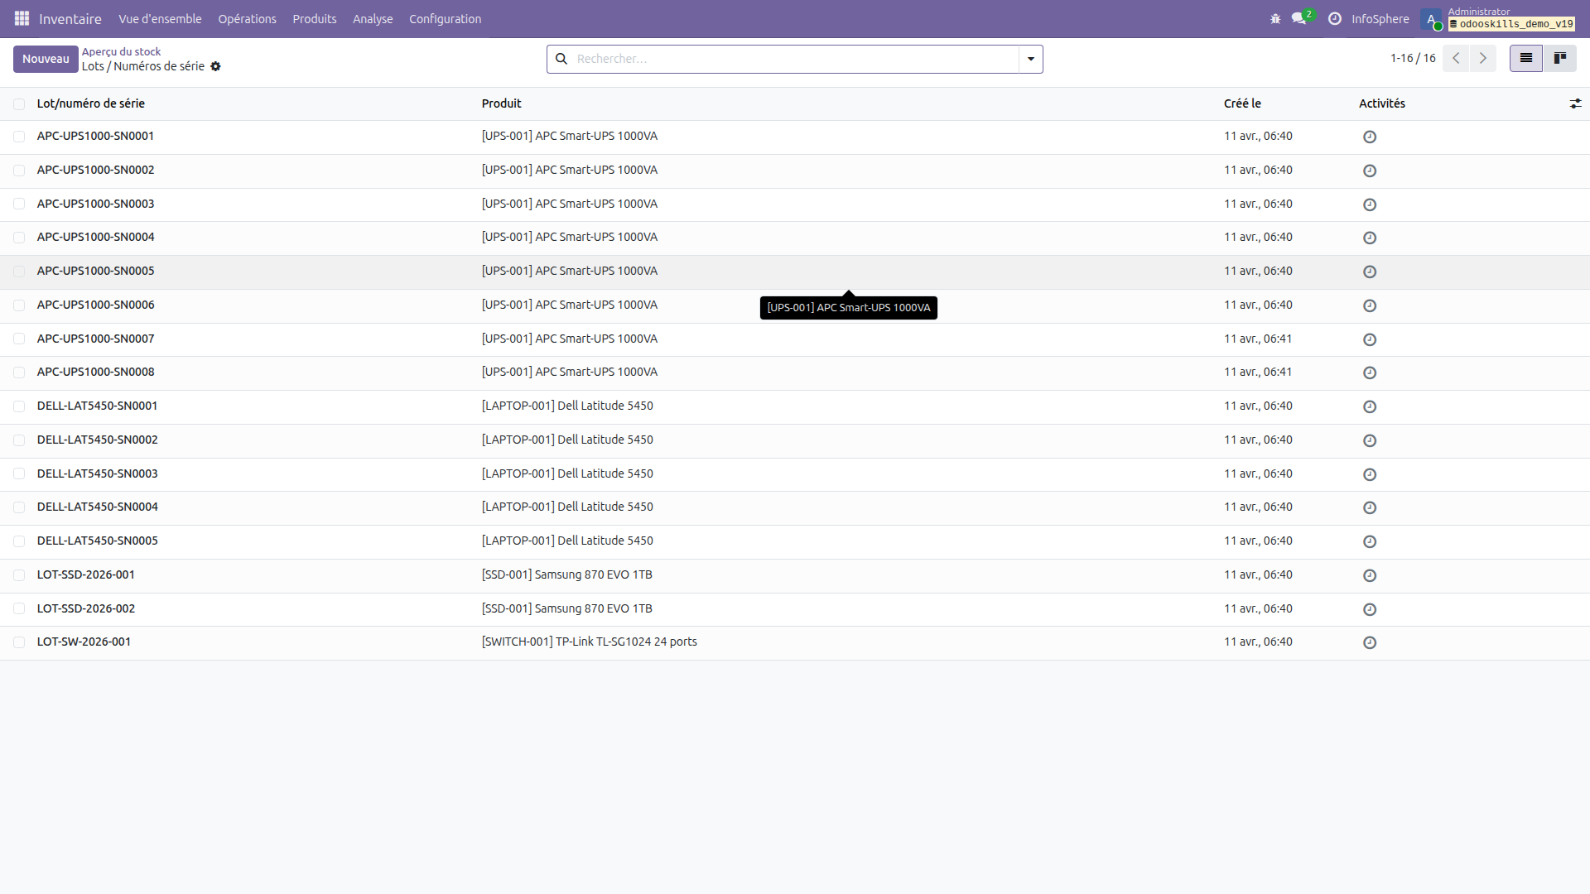Keep the list view active

click(1525, 58)
